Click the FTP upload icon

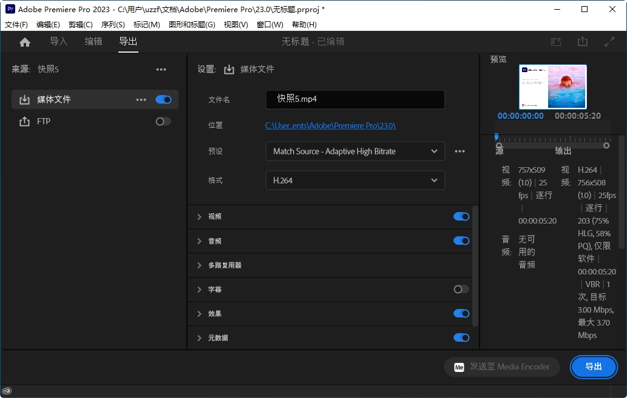[x=25, y=121]
